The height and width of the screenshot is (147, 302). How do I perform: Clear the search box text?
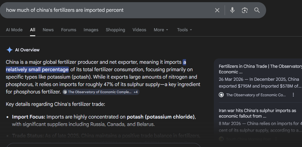[x=217, y=10]
